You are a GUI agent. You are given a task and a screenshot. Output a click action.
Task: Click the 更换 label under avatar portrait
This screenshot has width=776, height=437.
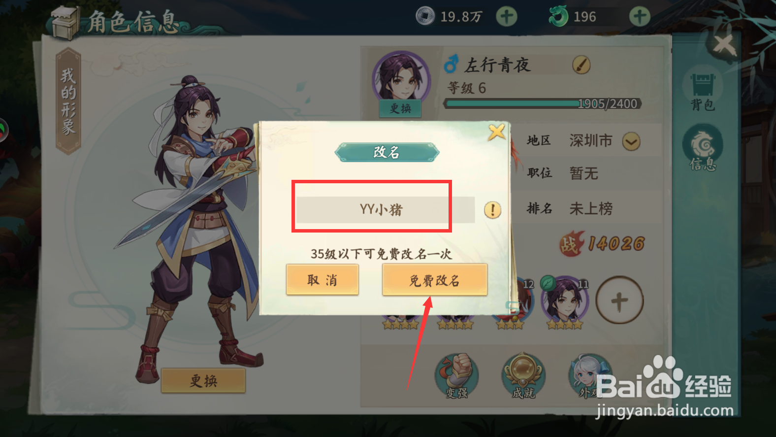400,108
